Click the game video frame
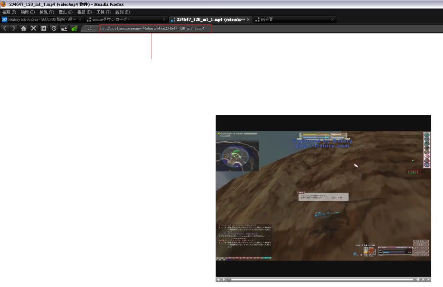Viewport: 443px width, 287px height. click(323, 196)
